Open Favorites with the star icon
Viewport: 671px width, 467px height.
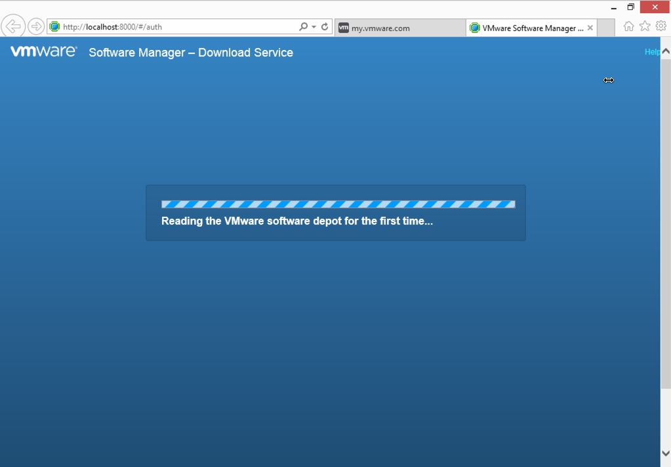(645, 26)
